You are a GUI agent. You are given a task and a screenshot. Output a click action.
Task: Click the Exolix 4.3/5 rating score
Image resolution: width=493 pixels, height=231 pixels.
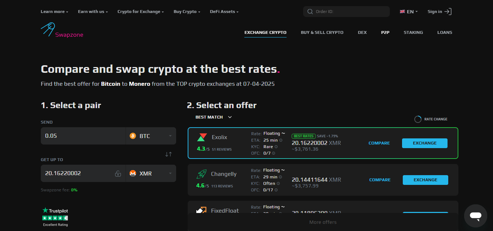tap(203, 149)
